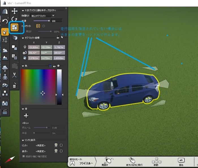Collapse the プロパティ header section
Viewport: 198px width, 168px height.
coord(23,10)
